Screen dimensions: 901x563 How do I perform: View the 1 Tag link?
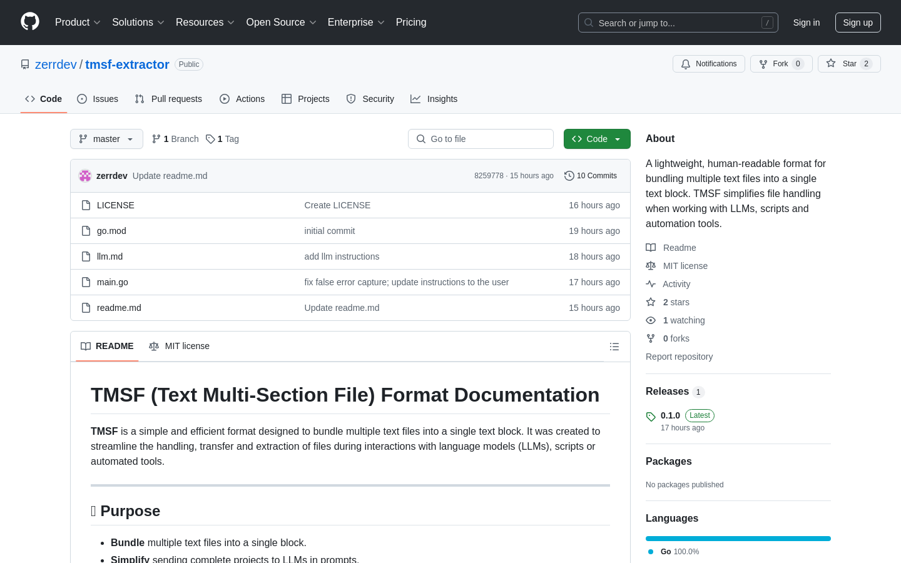[x=222, y=139]
